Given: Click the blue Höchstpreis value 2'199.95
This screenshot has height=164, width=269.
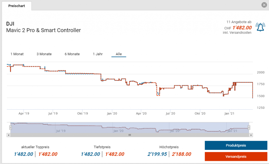Looking at the screenshot, I should click(157, 154).
